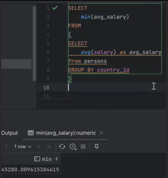Click the opening parenthesis on line 4
Screen dimensions: 168x178
coord(70,35)
